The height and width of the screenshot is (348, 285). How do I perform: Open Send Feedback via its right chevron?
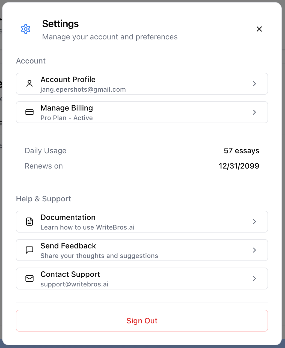[x=254, y=250]
